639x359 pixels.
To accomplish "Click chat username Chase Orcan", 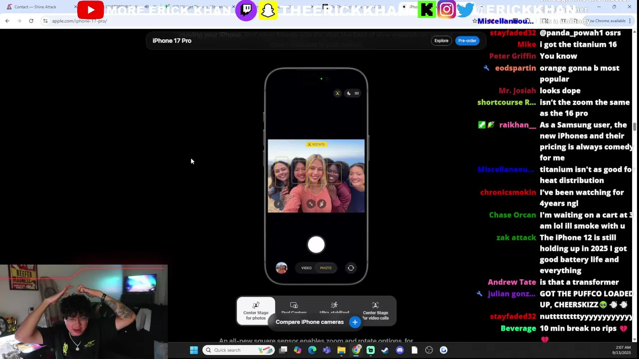I will pos(512,215).
